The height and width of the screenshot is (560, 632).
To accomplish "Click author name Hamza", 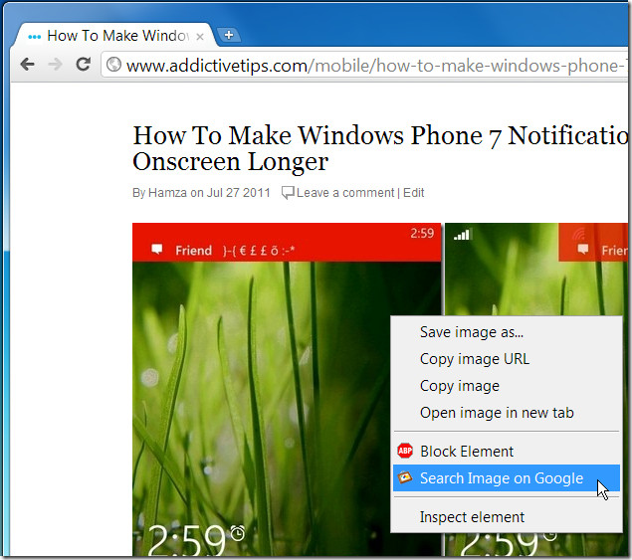I will pos(167,193).
